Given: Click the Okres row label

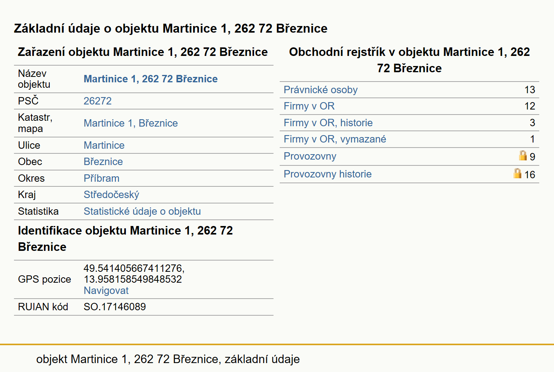Looking at the screenshot, I should [x=31, y=178].
